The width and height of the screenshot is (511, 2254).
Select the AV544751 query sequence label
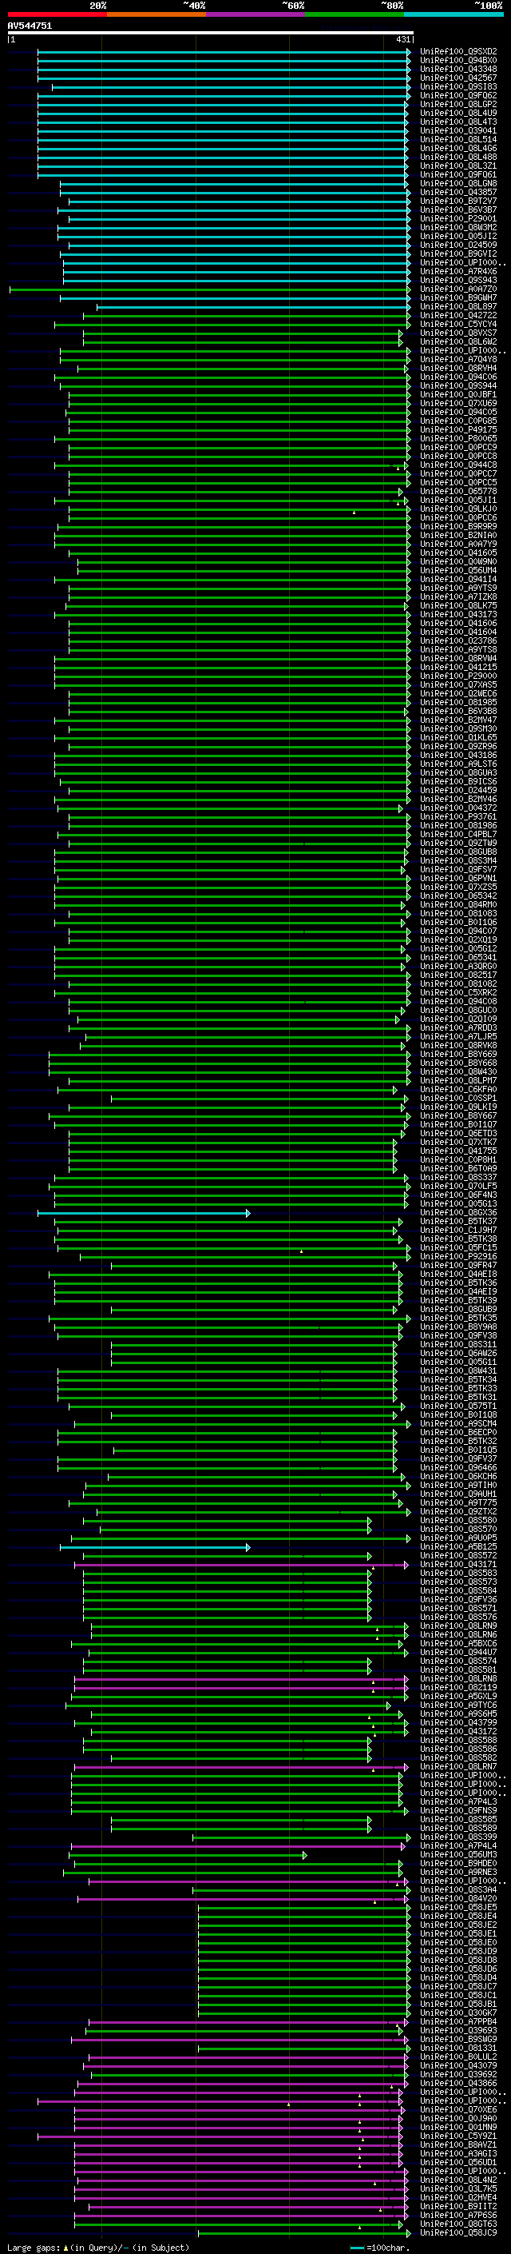point(30,26)
